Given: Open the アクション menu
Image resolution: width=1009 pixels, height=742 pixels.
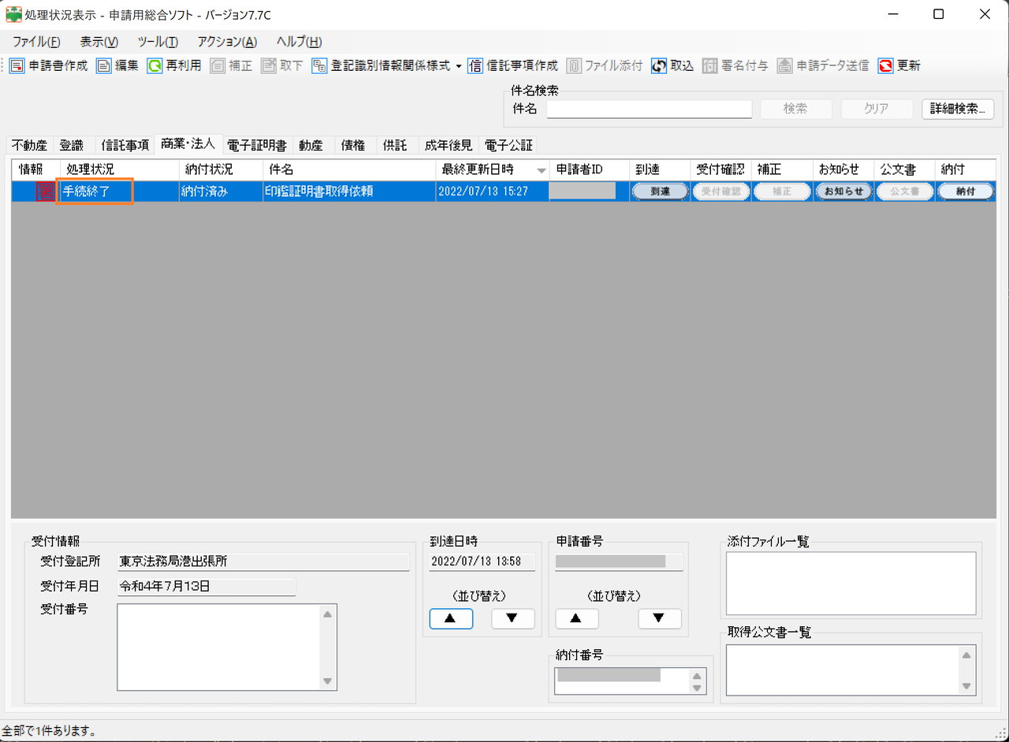Looking at the screenshot, I should pos(228,41).
